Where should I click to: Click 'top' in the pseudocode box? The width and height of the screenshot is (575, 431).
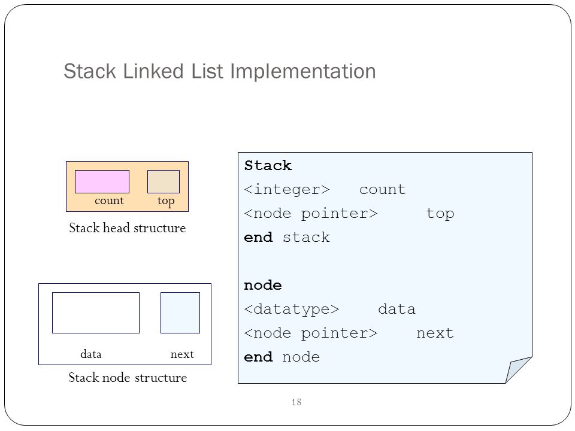click(440, 214)
